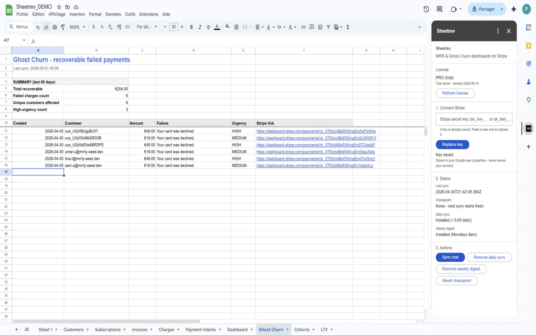Open vertical align dropdown

(271, 27)
